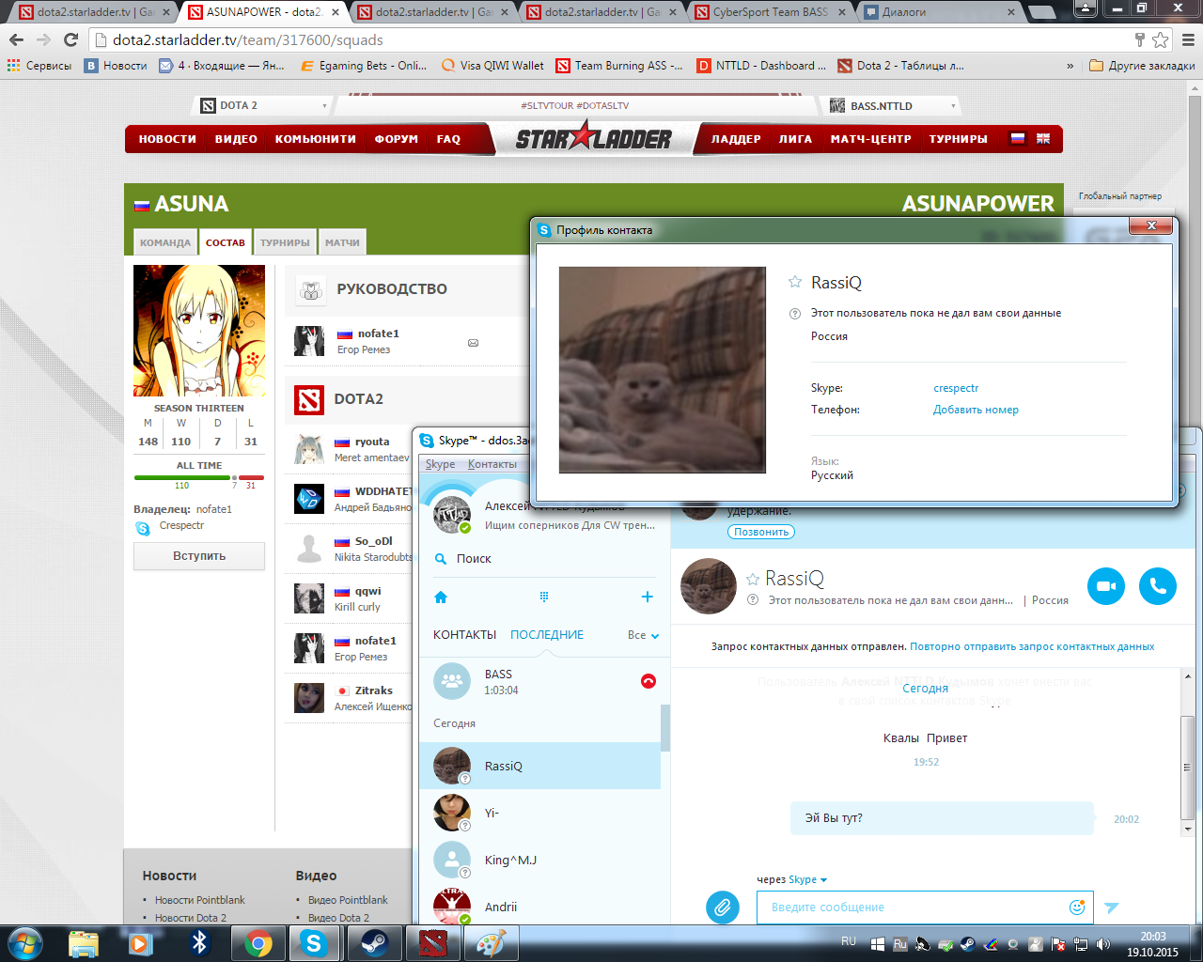This screenshot has height=962, width=1203.
Task: Click the crespectr Skype name link
Action: [x=956, y=388]
